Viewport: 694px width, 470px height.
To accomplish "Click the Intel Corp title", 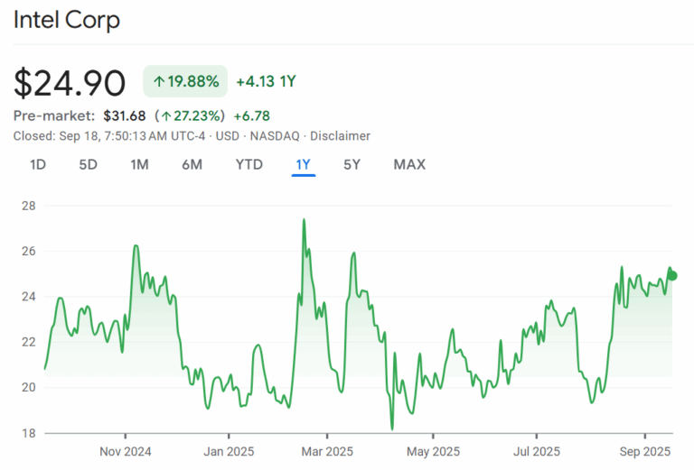I will pos(67,21).
